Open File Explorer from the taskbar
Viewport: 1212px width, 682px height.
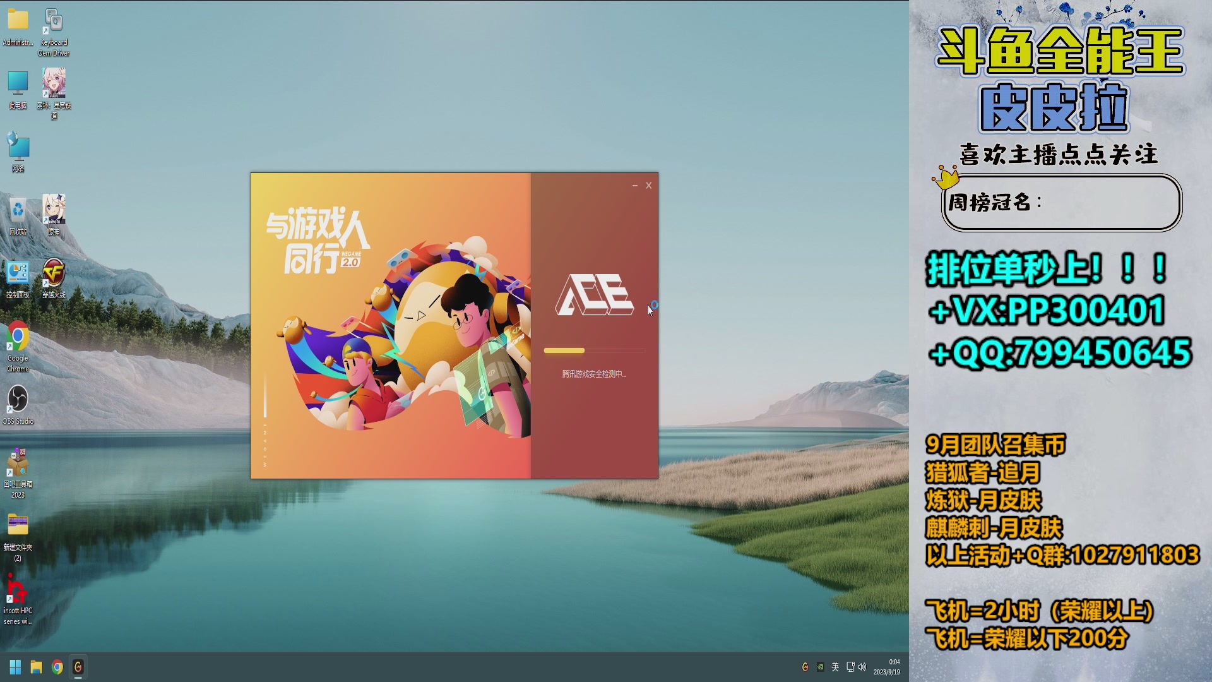pos(37,666)
